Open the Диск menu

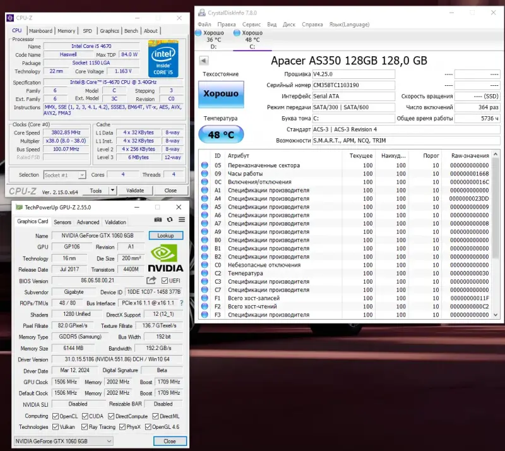289,25
